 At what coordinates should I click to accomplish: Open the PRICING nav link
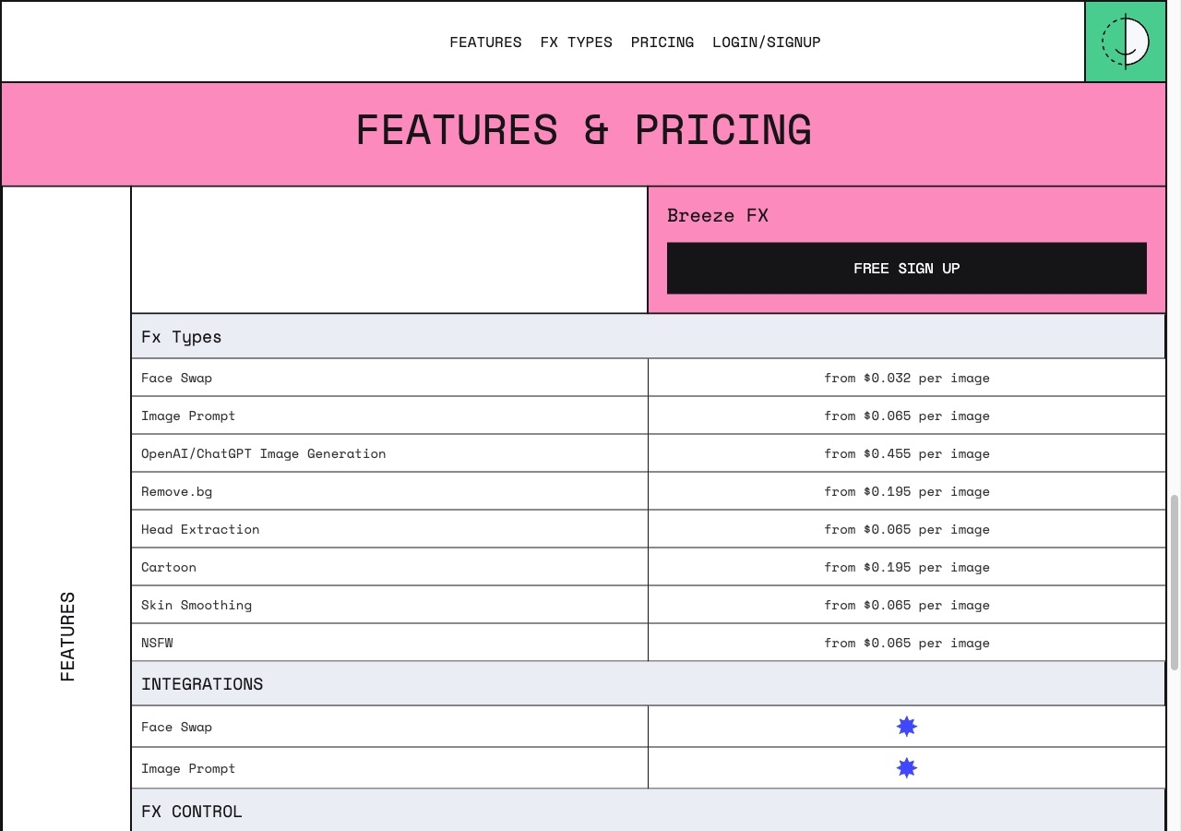tap(662, 42)
